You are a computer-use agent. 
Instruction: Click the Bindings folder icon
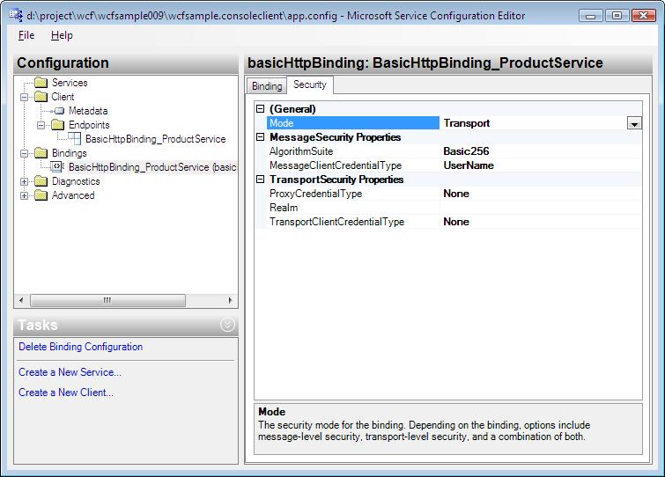click(x=41, y=153)
